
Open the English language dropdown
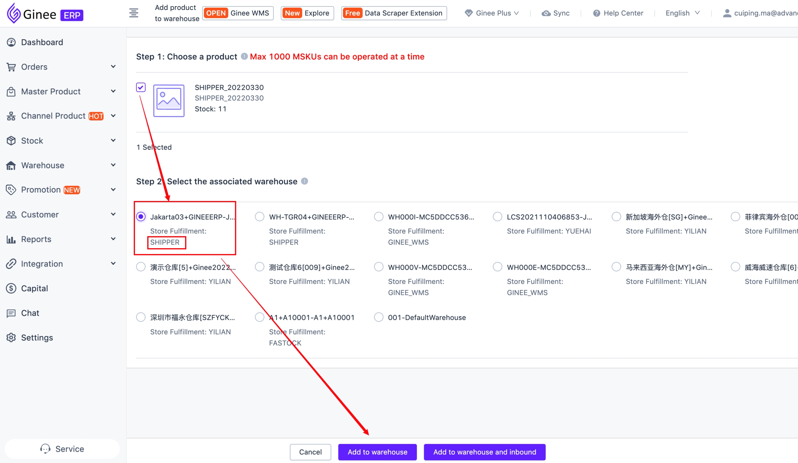coord(682,13)
